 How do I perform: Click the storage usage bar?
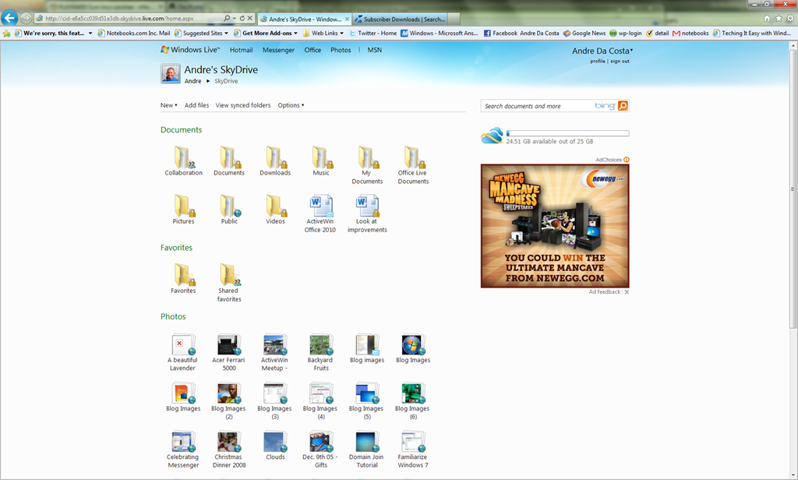click(567, 133)
